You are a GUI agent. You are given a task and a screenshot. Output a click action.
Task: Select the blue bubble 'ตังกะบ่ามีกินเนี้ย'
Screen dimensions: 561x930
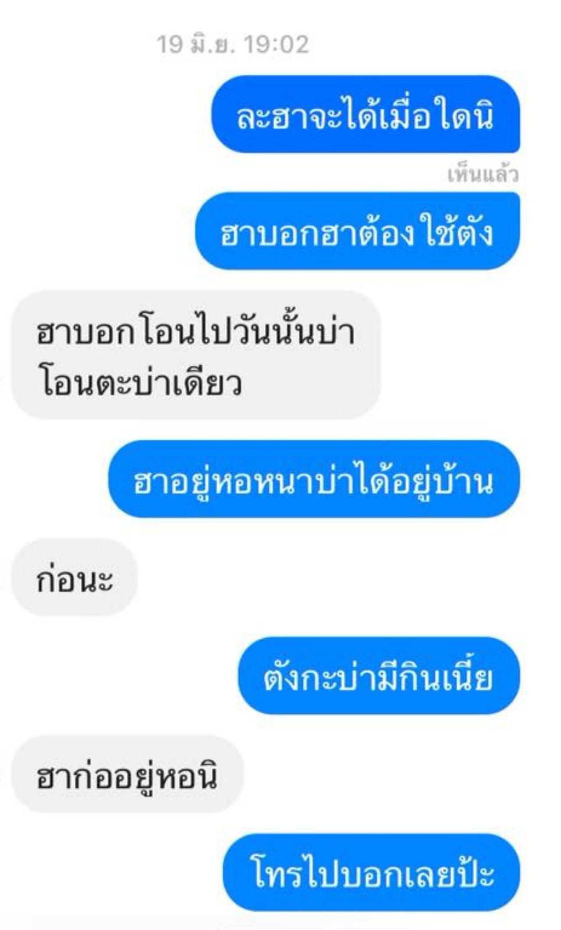pos(379,676)
